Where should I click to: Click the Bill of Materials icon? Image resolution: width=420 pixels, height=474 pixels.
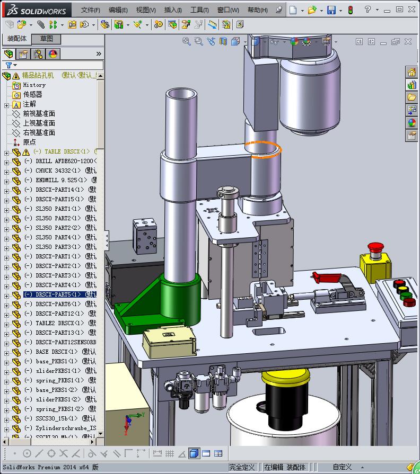click(x=172, y=24)
